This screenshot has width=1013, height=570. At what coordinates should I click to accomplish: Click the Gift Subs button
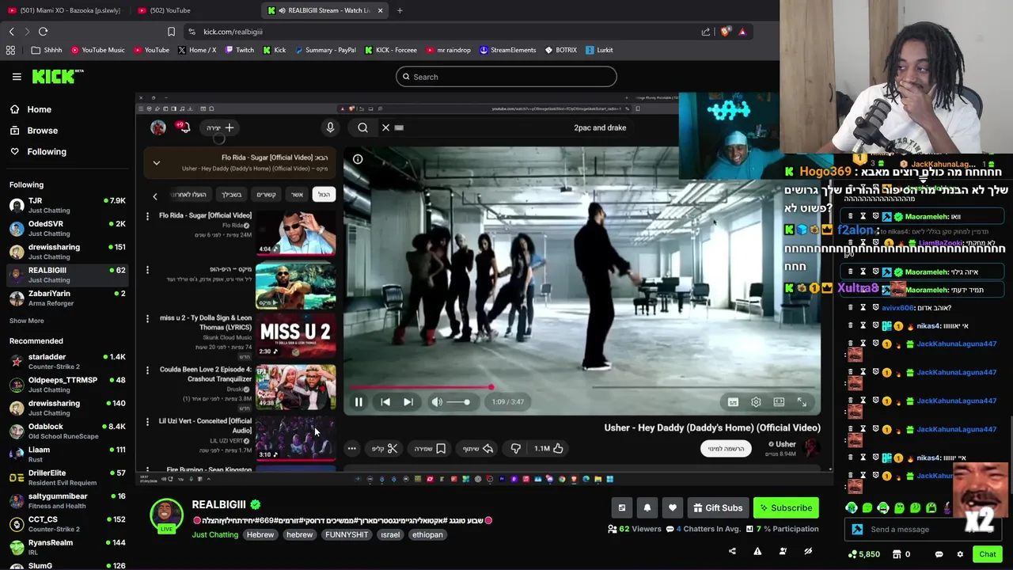tap(717, 507)
